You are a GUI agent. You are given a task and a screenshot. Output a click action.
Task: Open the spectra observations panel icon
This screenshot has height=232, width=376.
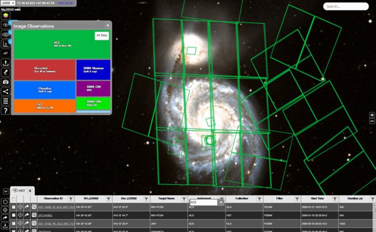(6, 44)
